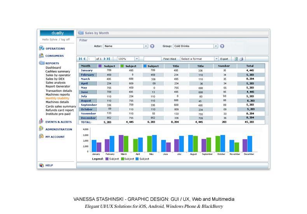Screen dimensions: 307x214
Task: Open Institute pre-paid report
Action: coord(58,114)
